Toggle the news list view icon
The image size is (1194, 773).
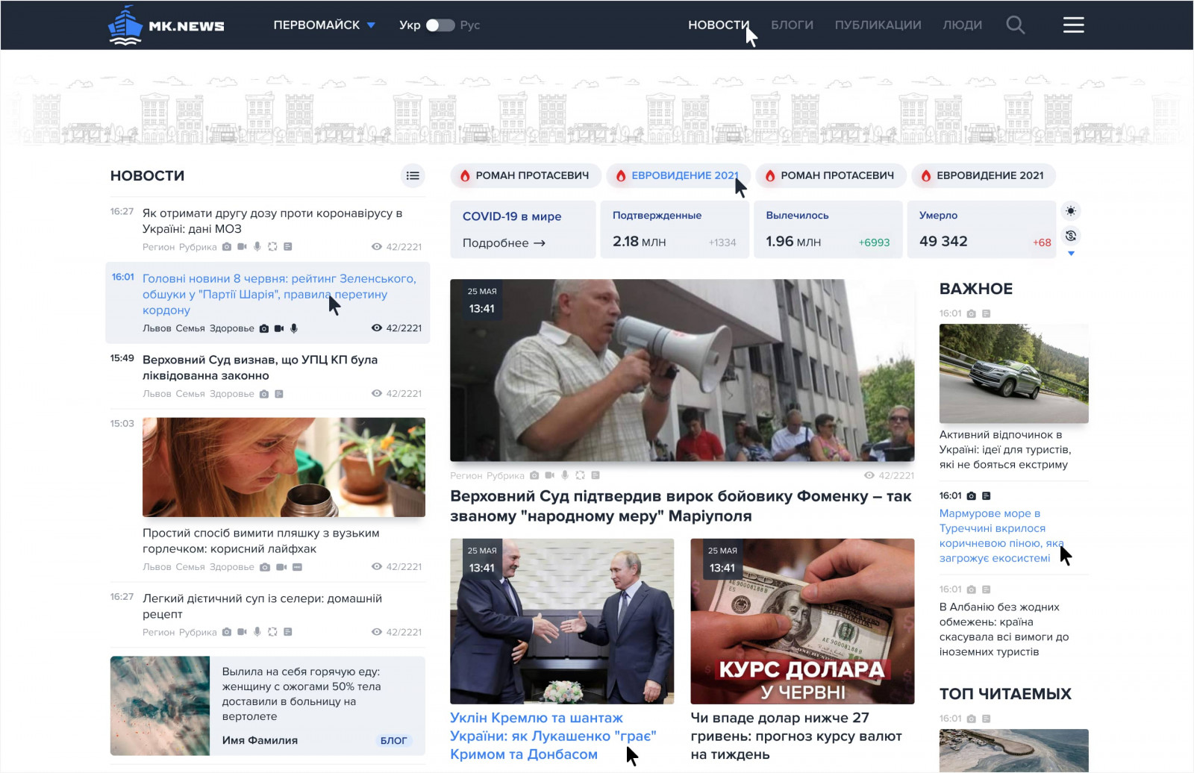413,175
